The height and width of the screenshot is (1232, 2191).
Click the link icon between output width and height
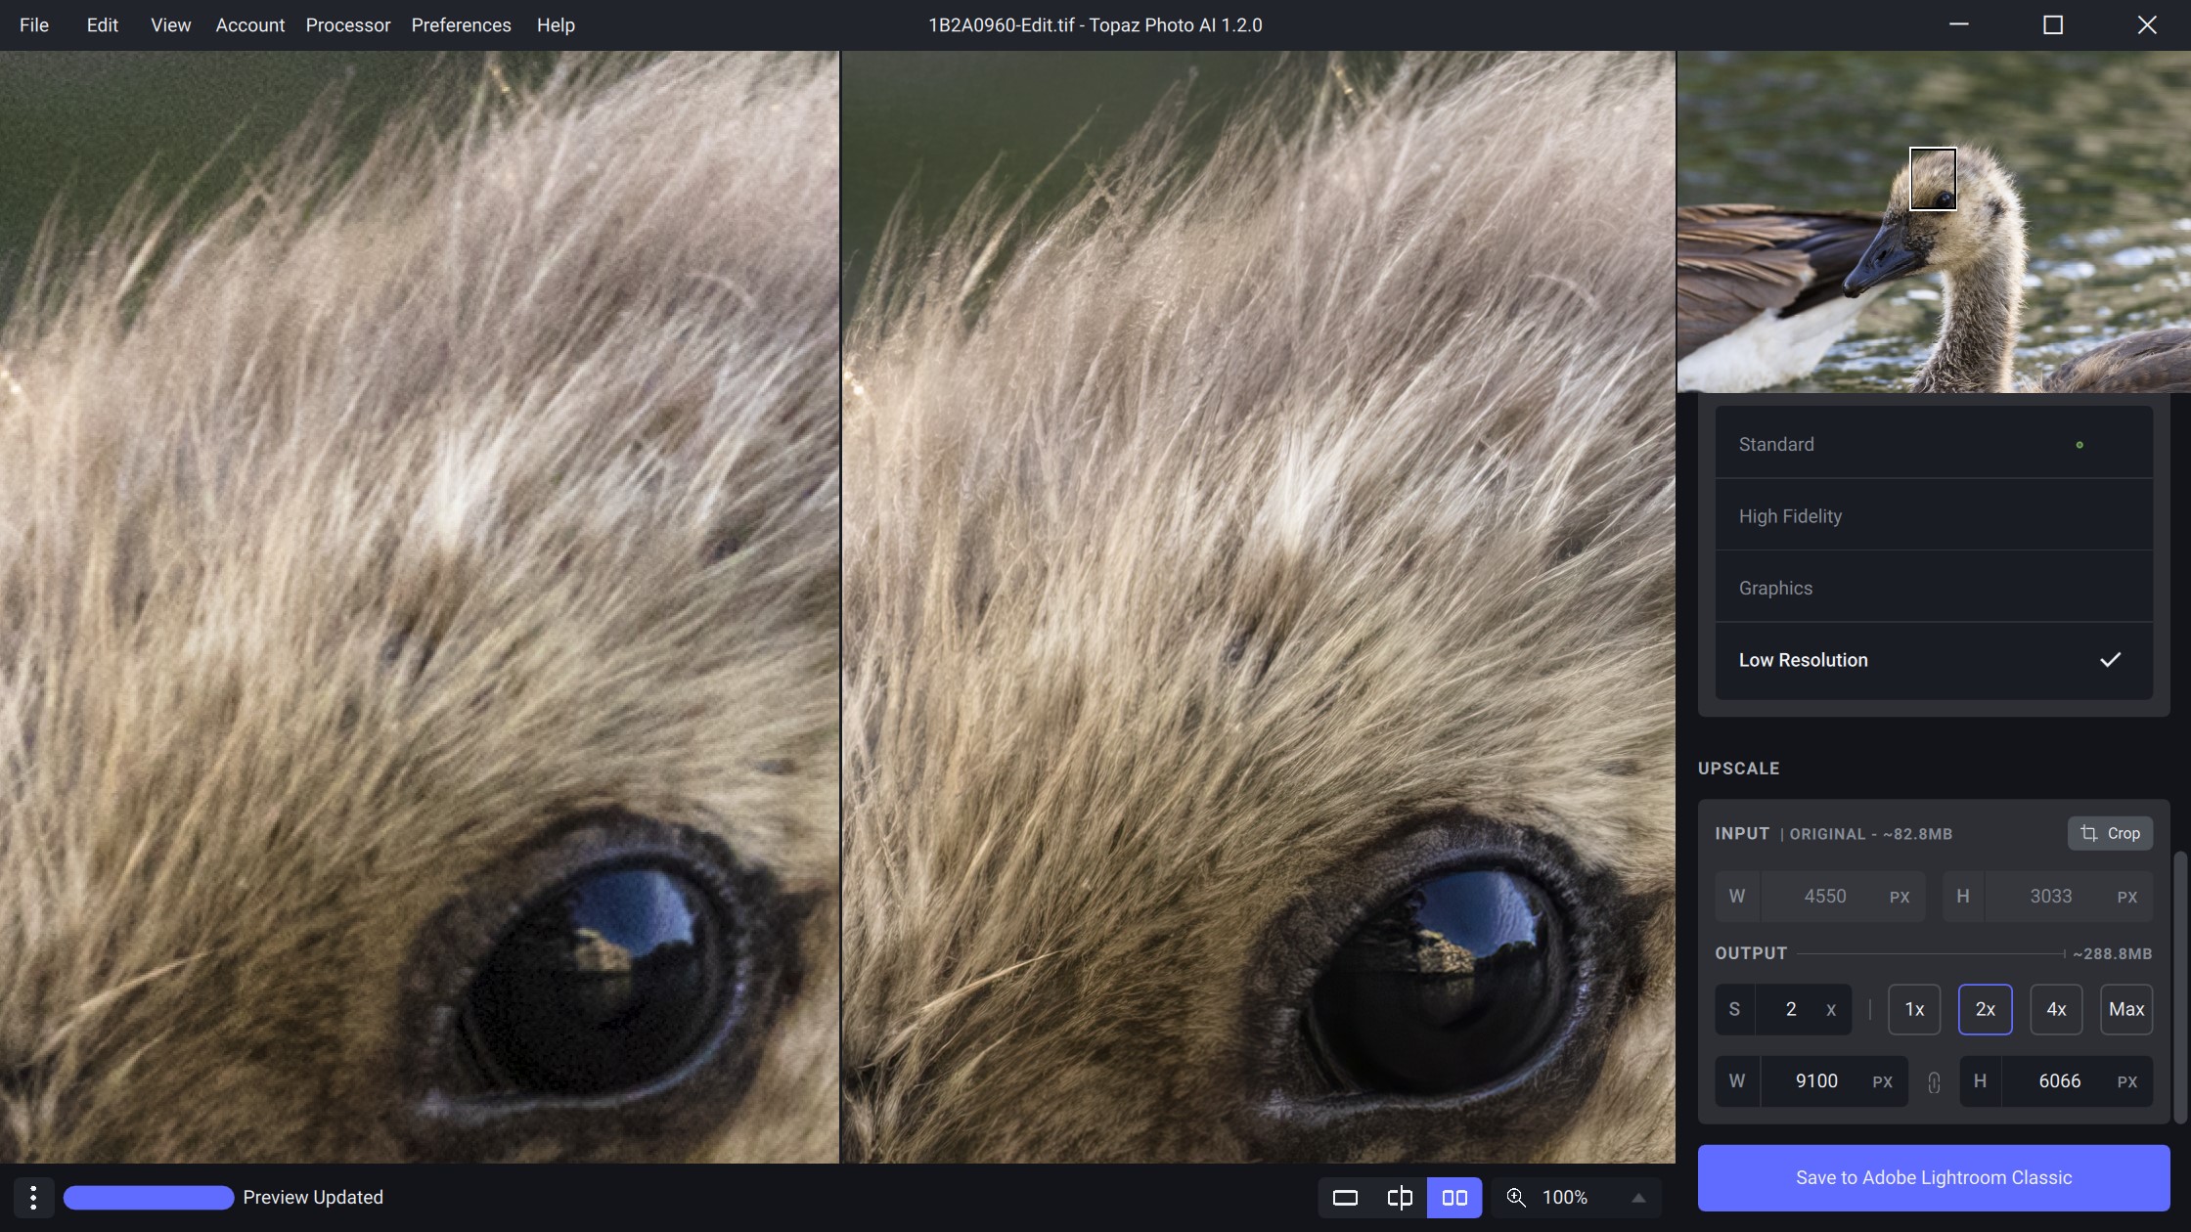point(1933,1081)
